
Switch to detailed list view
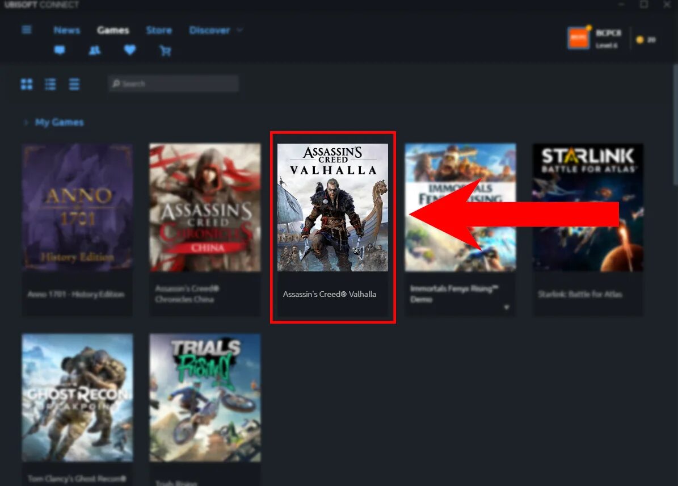click(x=50, y=84)
